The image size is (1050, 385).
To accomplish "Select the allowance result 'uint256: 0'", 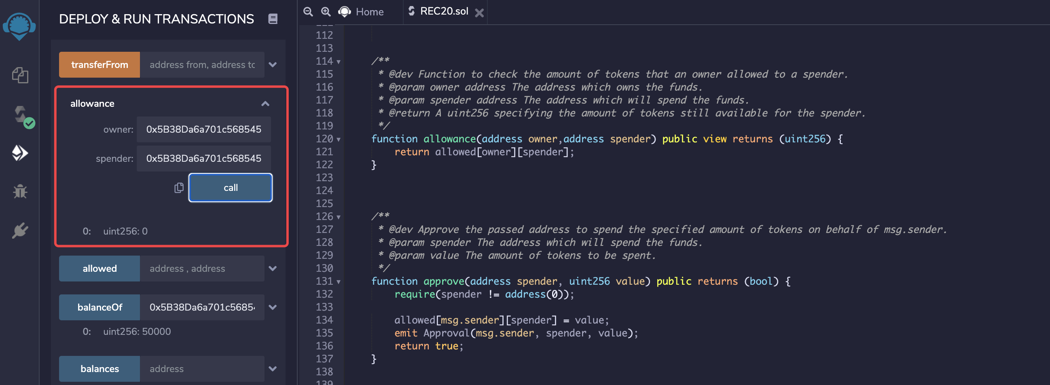I will 125,231.
